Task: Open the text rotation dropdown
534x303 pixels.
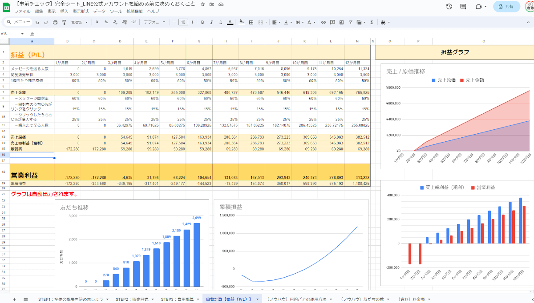Action: 311,22
